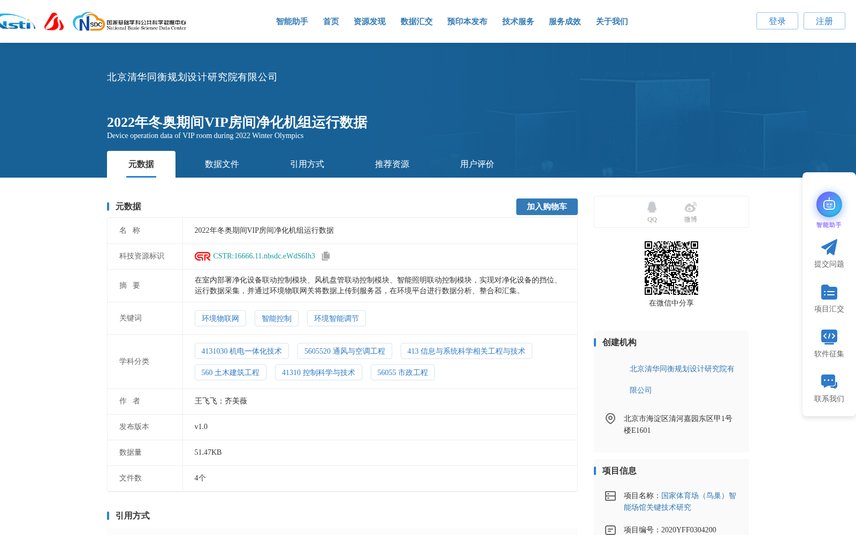Click the WeChat share QR code
Image resolution: width=856 pixels, height=535 pixels.
click(x=671, y=268)
